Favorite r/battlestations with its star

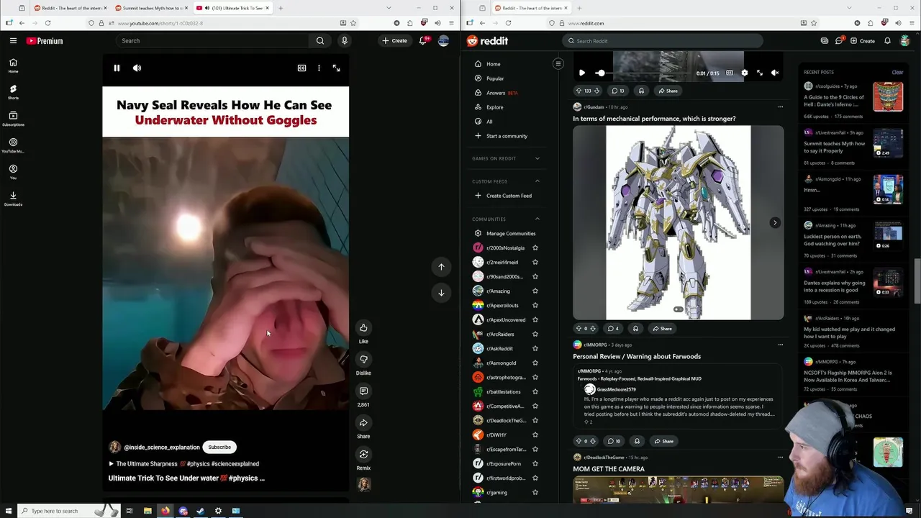click(535, 391)
